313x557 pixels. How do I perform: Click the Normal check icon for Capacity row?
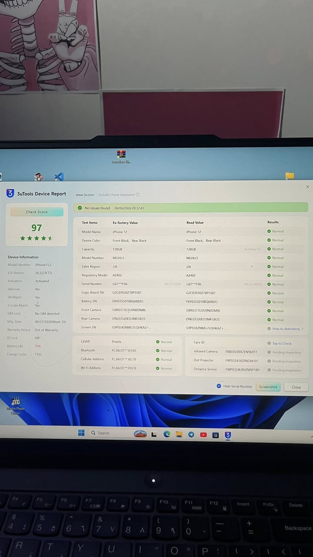pyautogui.click(x=269, y=249)
